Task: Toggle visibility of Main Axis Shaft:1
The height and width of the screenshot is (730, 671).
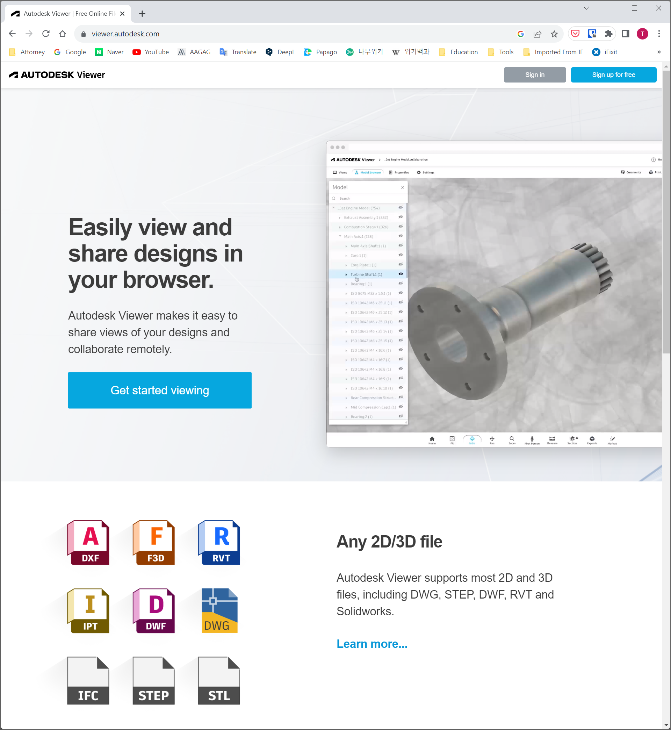Action: coord(401,245)
